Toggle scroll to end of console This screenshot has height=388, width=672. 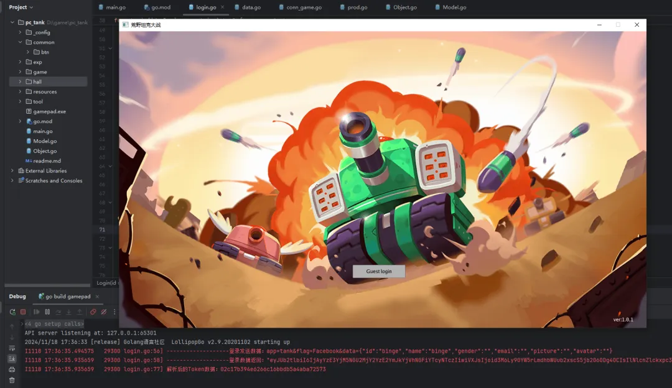12,359
